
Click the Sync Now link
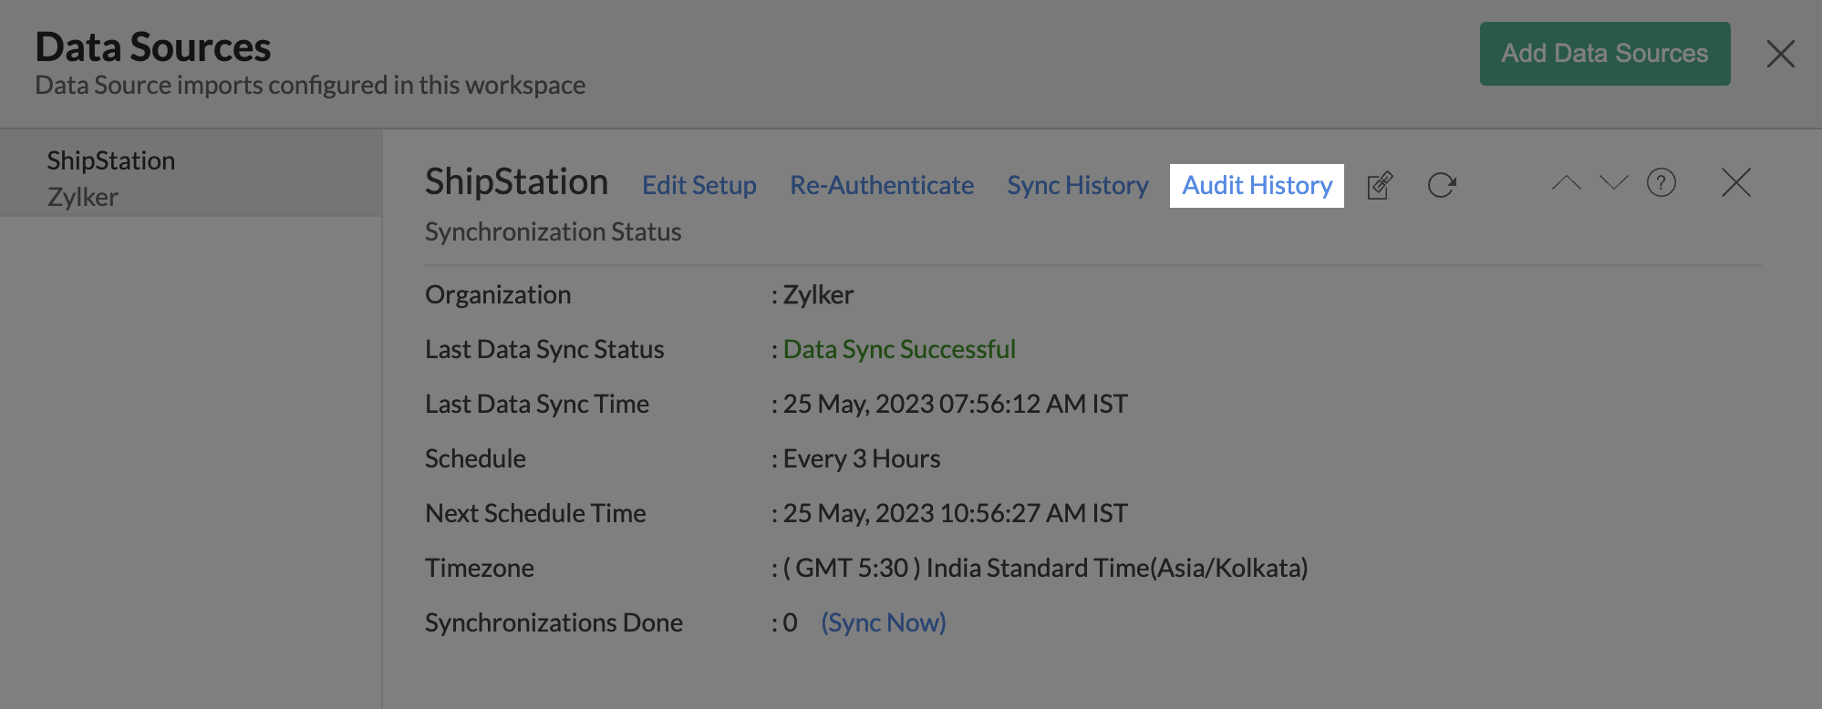(884, 622)
